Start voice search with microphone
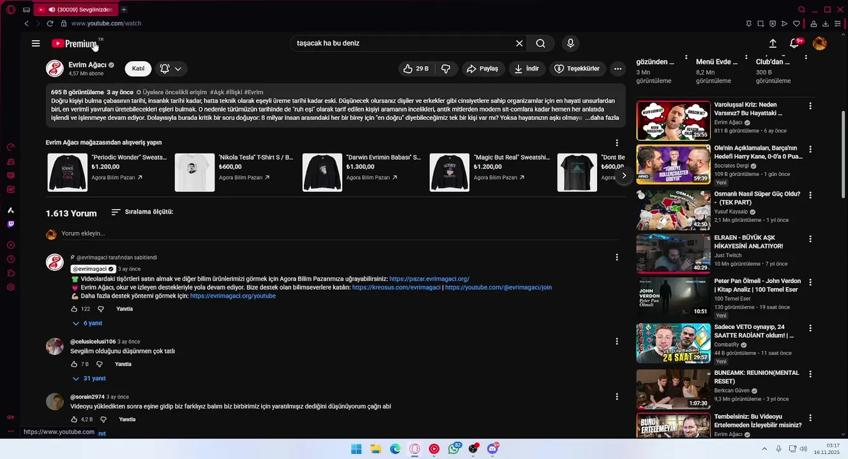Image resolution: width=848 pixels, height=459 pixels. pyautogui.click(x=571, y=43)
